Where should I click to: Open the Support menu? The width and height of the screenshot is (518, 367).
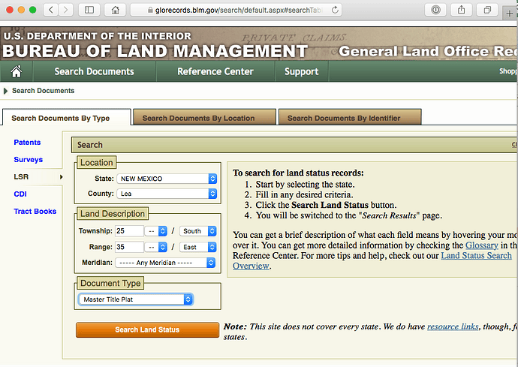301,71
